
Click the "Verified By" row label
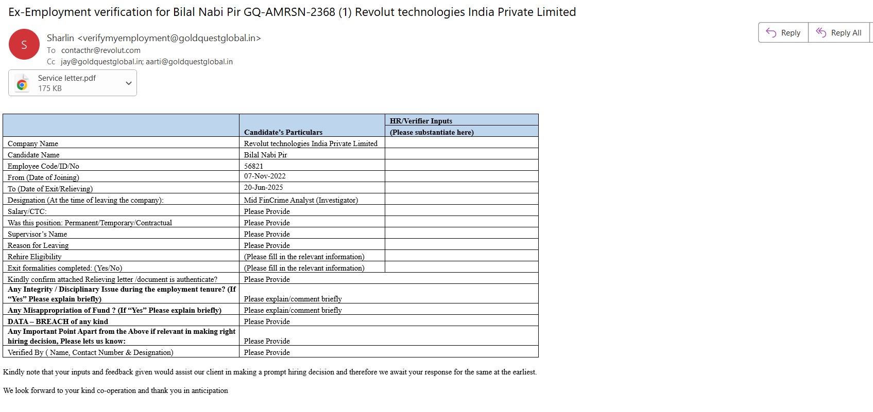[91, 352]
